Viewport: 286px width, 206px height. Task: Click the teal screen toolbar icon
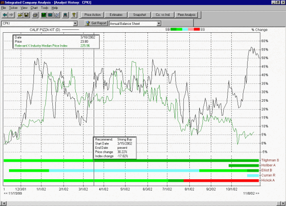pos(50,15)
